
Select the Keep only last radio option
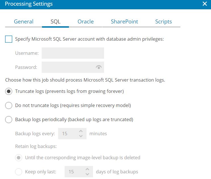coord(18,172)
